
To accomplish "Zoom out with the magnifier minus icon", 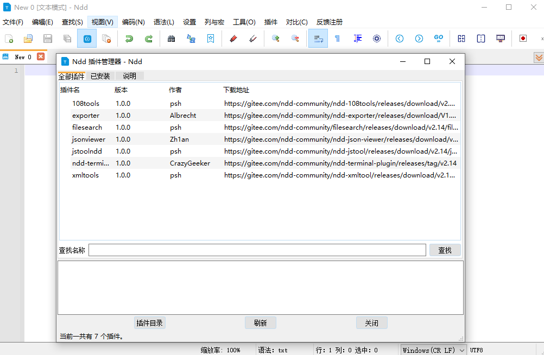I will [x=295, y=39].
